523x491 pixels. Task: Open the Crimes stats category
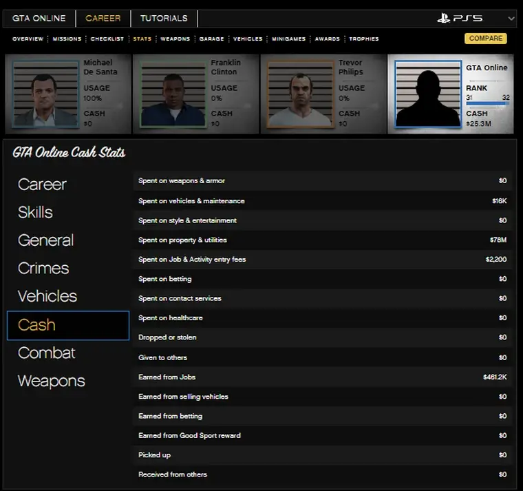(43, 269)
